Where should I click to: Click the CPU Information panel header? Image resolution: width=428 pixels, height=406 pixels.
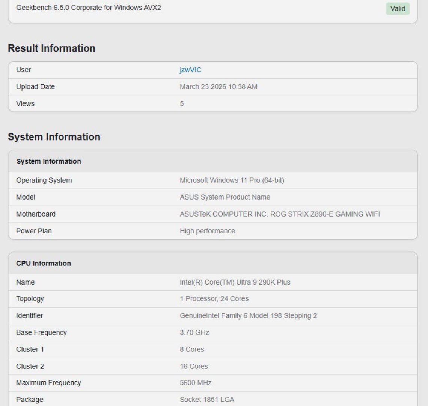click(x=44, y=263)
